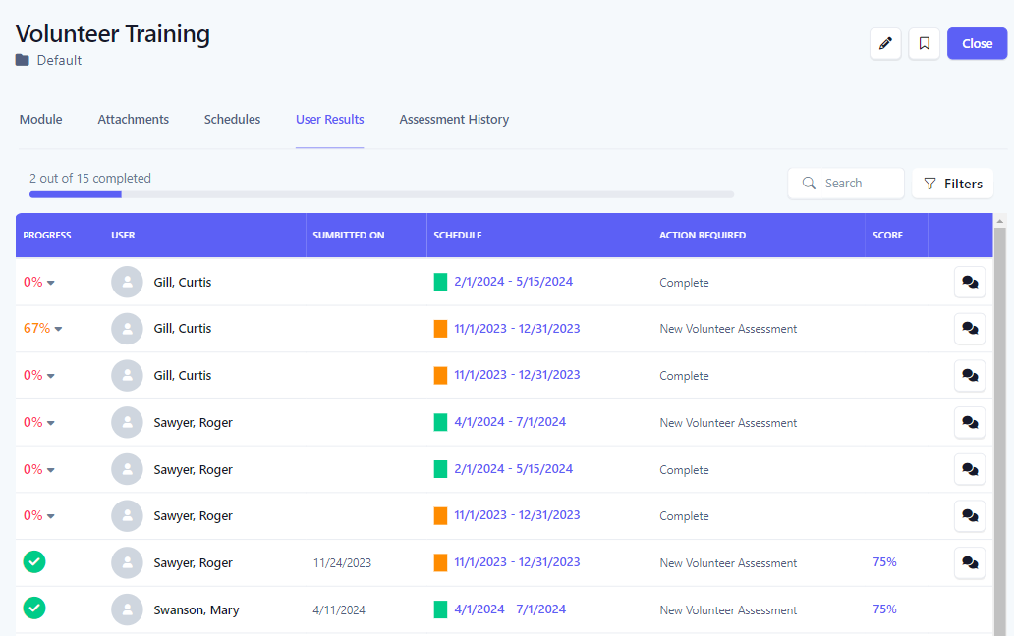Open Swanson, Mary's 4/1/2024 - 7/1/2024 schedule link
The image size is (1014, 636).
510,609
